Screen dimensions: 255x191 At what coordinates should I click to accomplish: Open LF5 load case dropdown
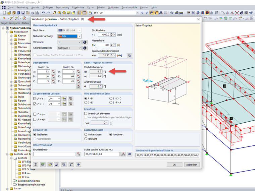click(x=59, y=104)
